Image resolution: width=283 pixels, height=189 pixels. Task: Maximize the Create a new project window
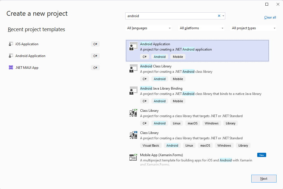point(267,4)
